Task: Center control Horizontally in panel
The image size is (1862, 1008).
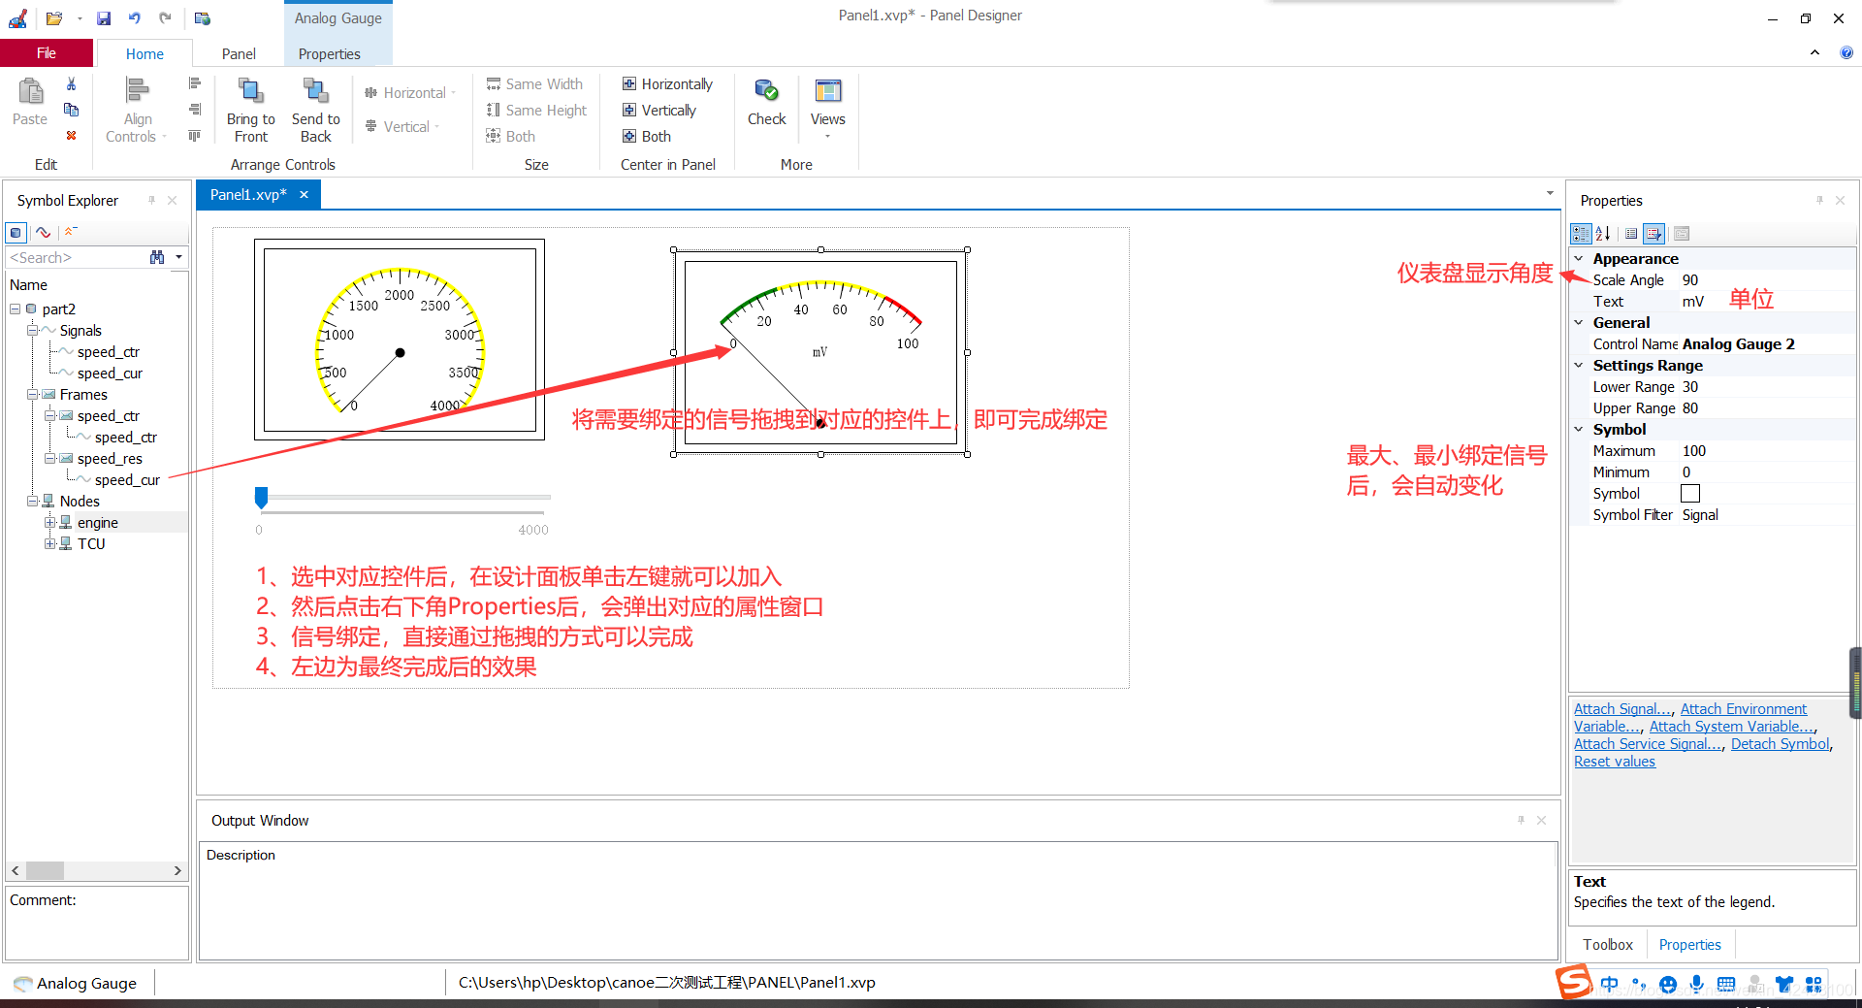Action: tap(667, 84)
